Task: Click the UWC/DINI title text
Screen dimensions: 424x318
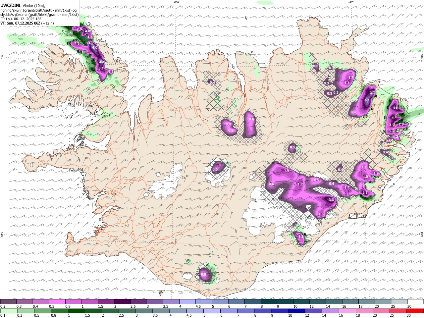Action: [11, 5]
